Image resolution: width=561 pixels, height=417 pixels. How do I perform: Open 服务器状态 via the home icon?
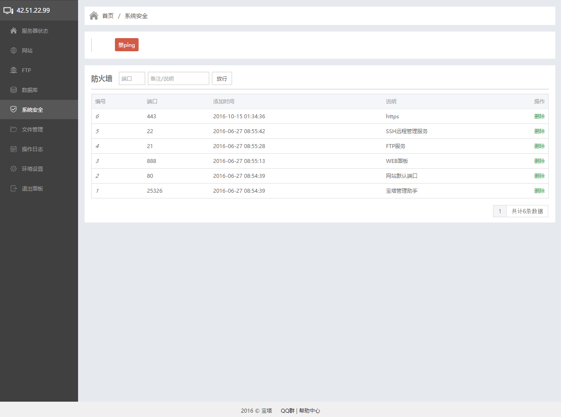(x=13, y=31)
